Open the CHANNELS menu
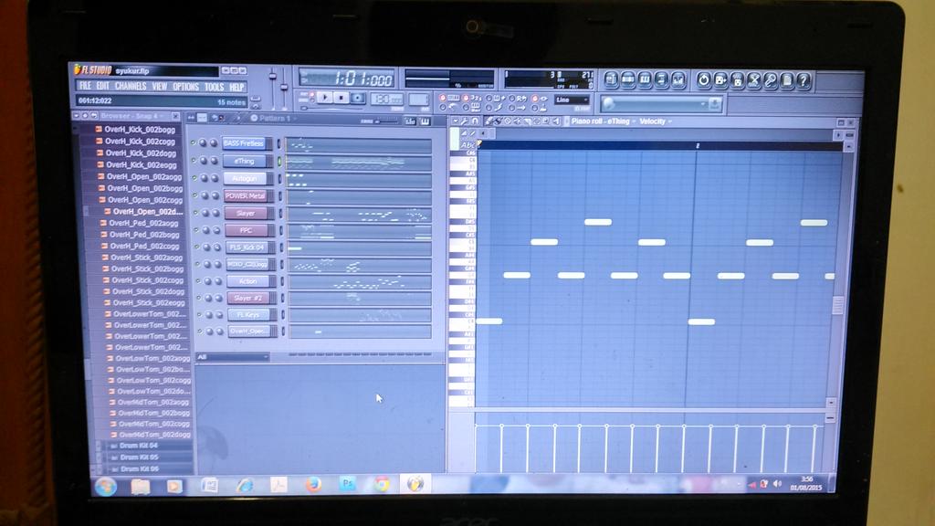 131,87
